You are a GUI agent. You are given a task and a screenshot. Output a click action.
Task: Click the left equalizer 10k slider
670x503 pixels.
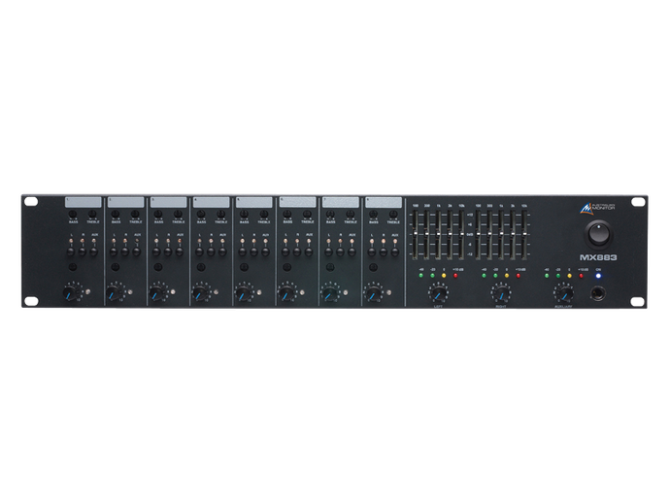(x=461, y=235)
